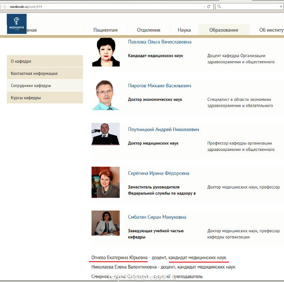Open the Главная menu item
Viewport: 284px width, 282px height.
click(29, 30)
